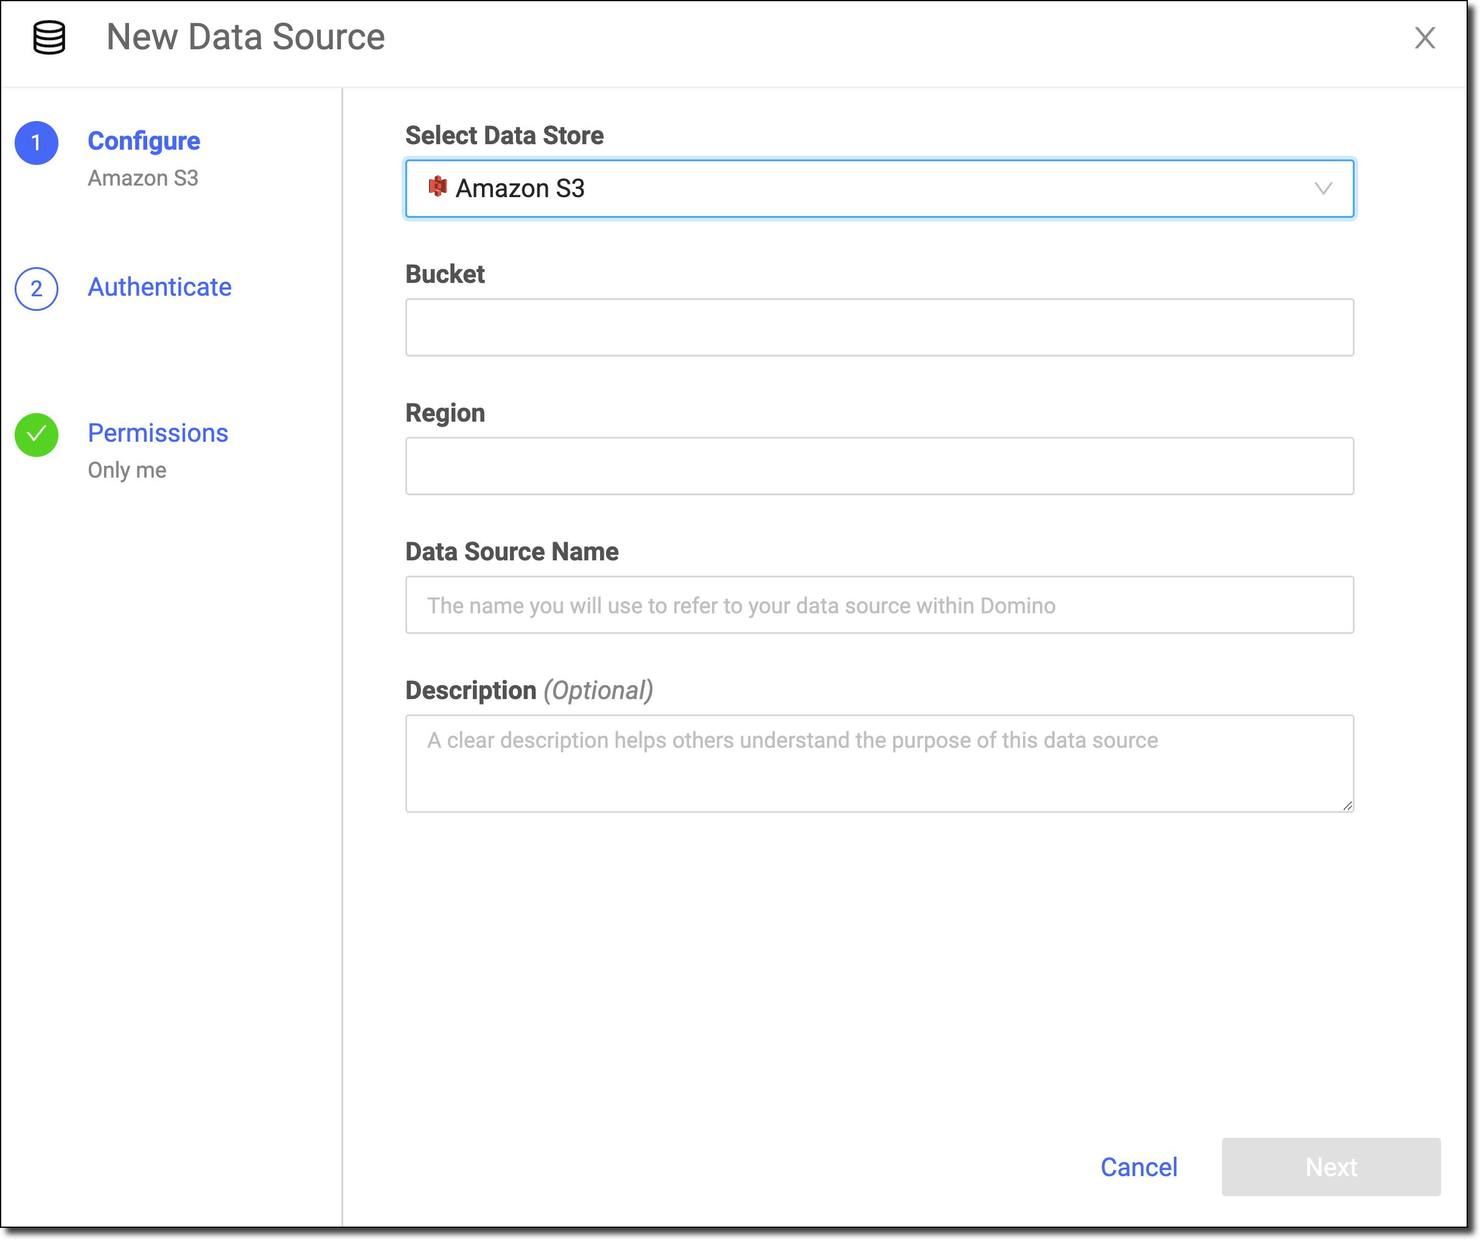The image size is (1480, 1240).
Task: Open the Amazon S3 data store selector
Action: click(879, 189)
